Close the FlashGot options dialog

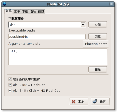coord(111,4)
